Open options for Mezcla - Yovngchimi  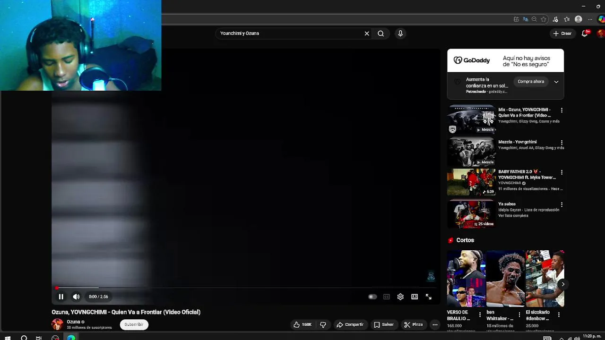[x=562, y=142]
